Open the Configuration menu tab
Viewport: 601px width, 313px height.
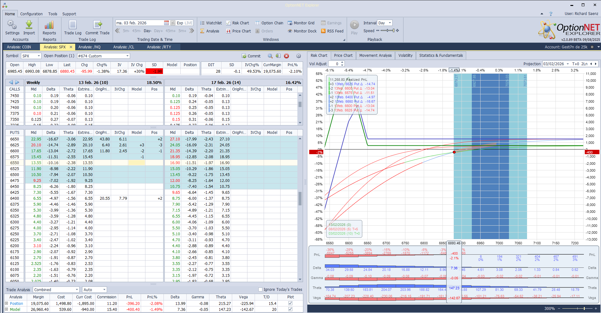tap(32, 14)
